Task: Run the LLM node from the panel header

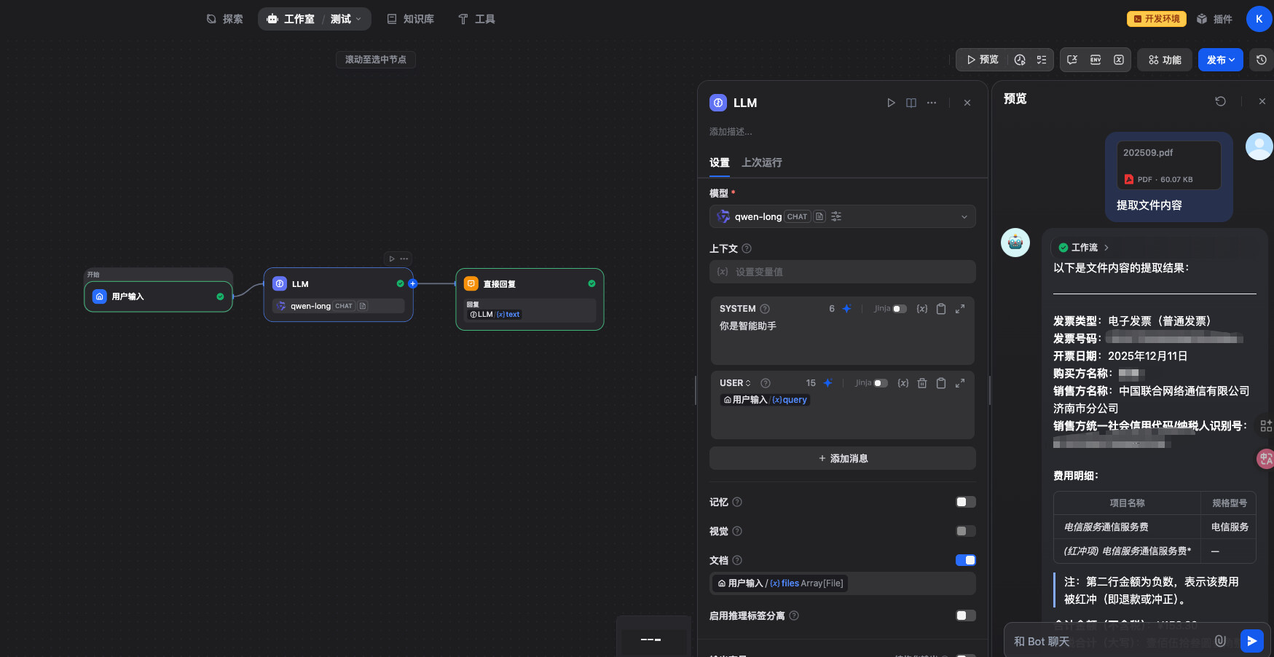Action: [x=891, y=103]
